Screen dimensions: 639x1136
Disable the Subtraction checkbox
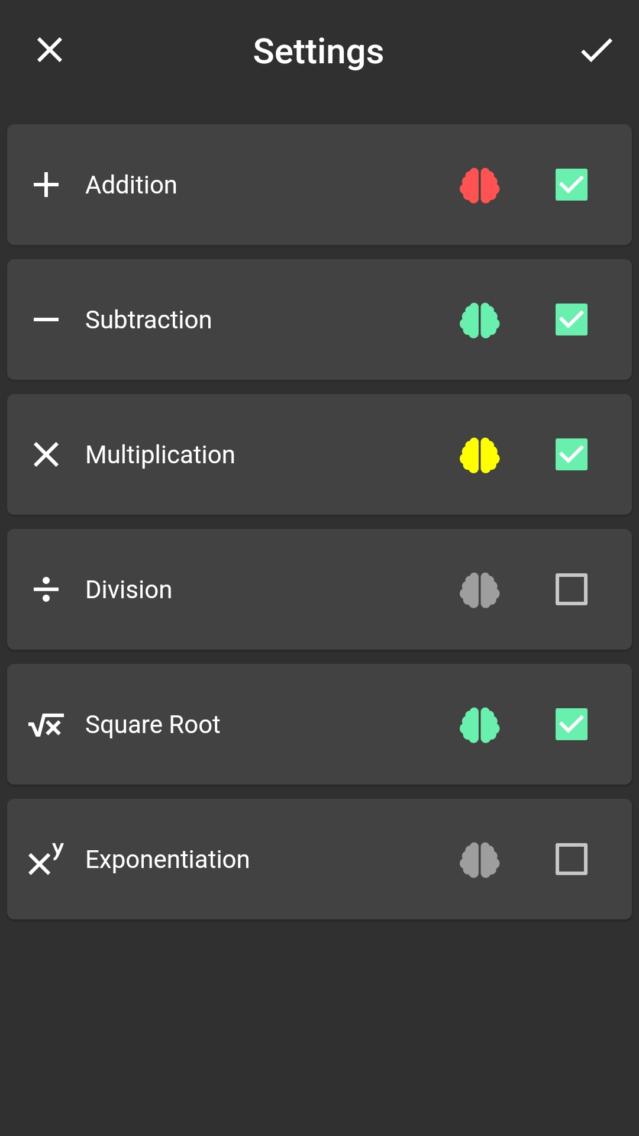[x=572, y=319]
